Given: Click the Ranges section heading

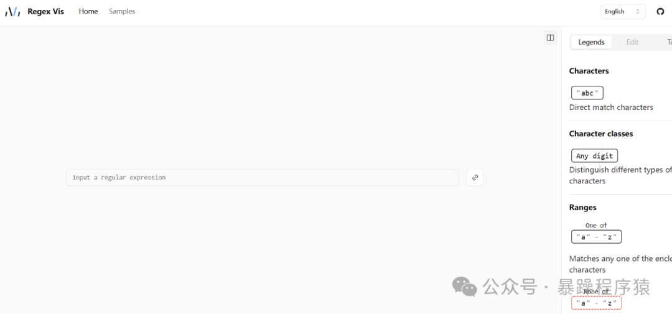Looking at the screenshot, I should 582,208.
